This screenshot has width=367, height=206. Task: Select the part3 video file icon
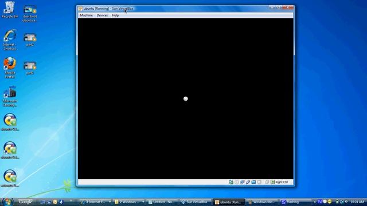[x=30, y=68]
